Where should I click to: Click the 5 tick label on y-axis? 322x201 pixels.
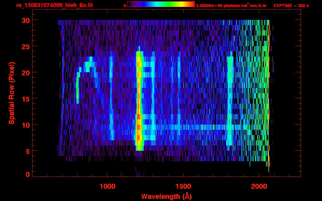(x=27, y=151)
